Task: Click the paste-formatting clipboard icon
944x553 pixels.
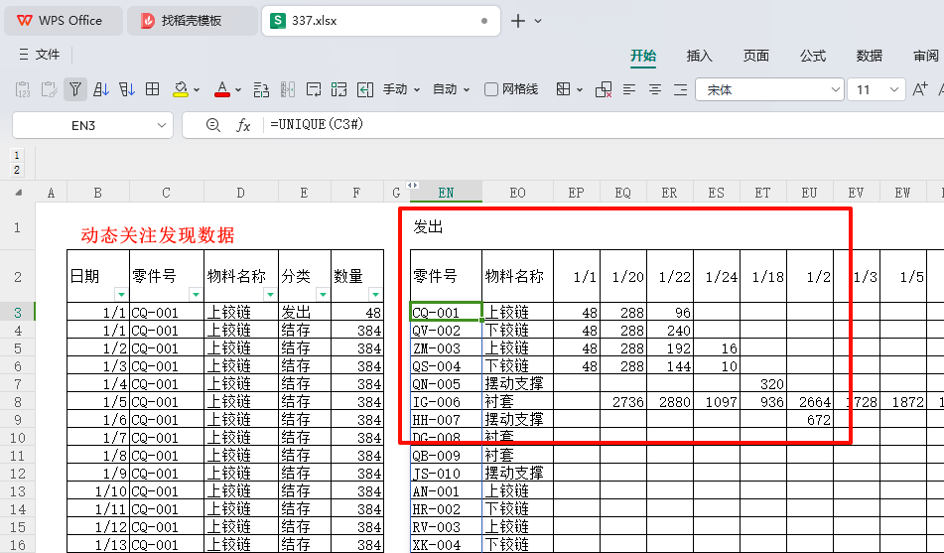Action: coord(50,89)
